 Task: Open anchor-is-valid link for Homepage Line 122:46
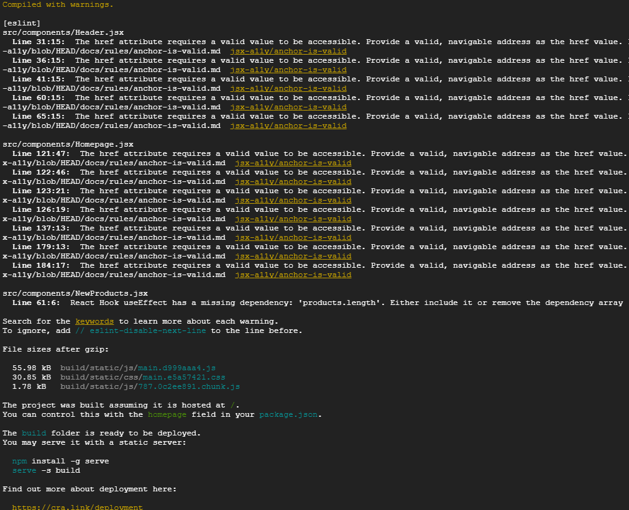pos(293,181)
